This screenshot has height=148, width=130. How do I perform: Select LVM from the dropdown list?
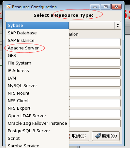[37, 78]
